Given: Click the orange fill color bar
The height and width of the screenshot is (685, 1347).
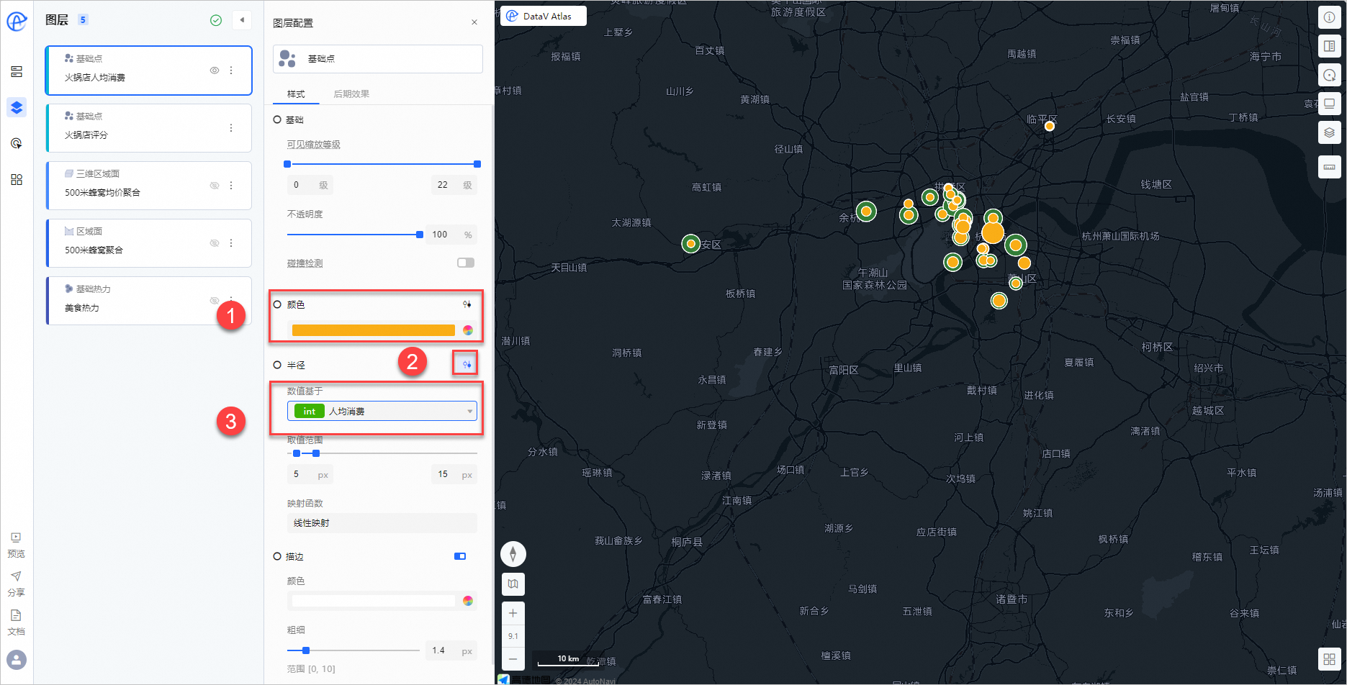Looking at the screenshot, I should [374, 330].
